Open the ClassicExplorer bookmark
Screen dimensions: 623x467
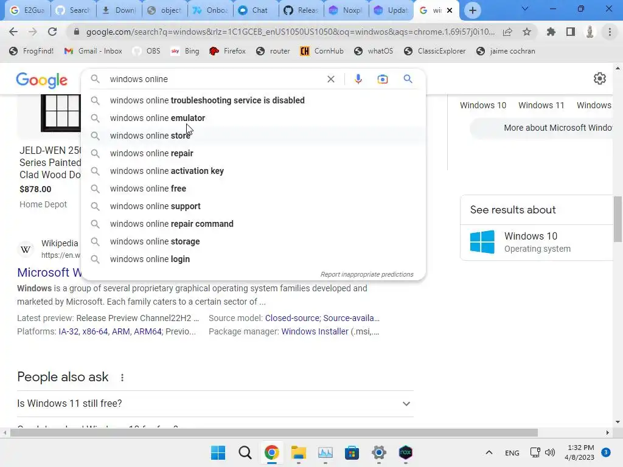point(434,51)
